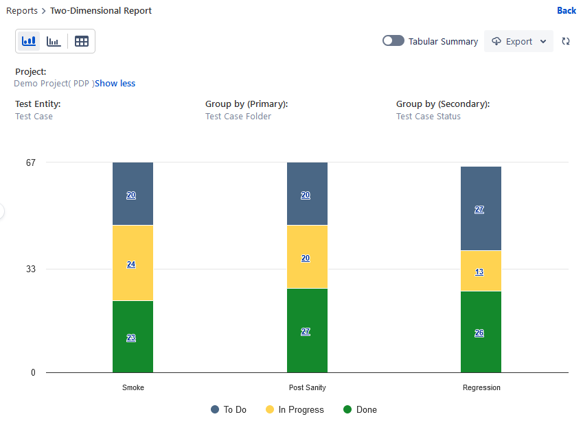Click the Done legend dot
583x421 pixels.
point(347,409)
